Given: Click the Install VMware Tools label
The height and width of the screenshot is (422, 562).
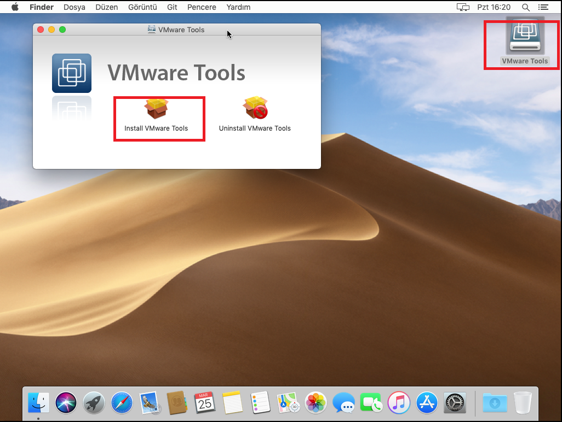Looking at the screenshot, I should 156,128.
